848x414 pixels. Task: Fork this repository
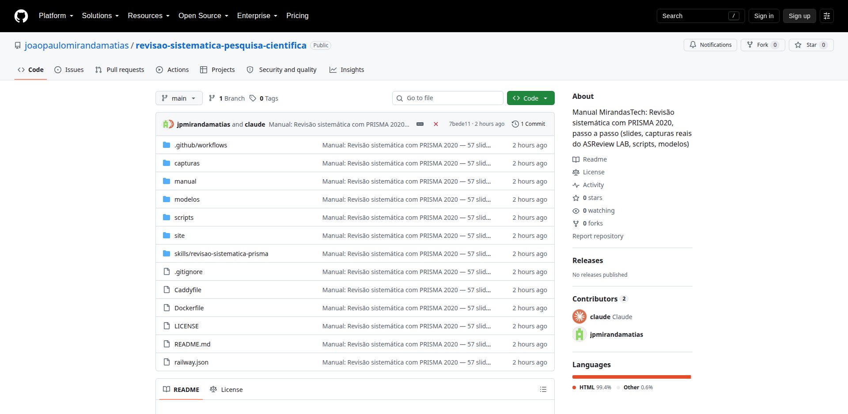[x=763, y=45]
